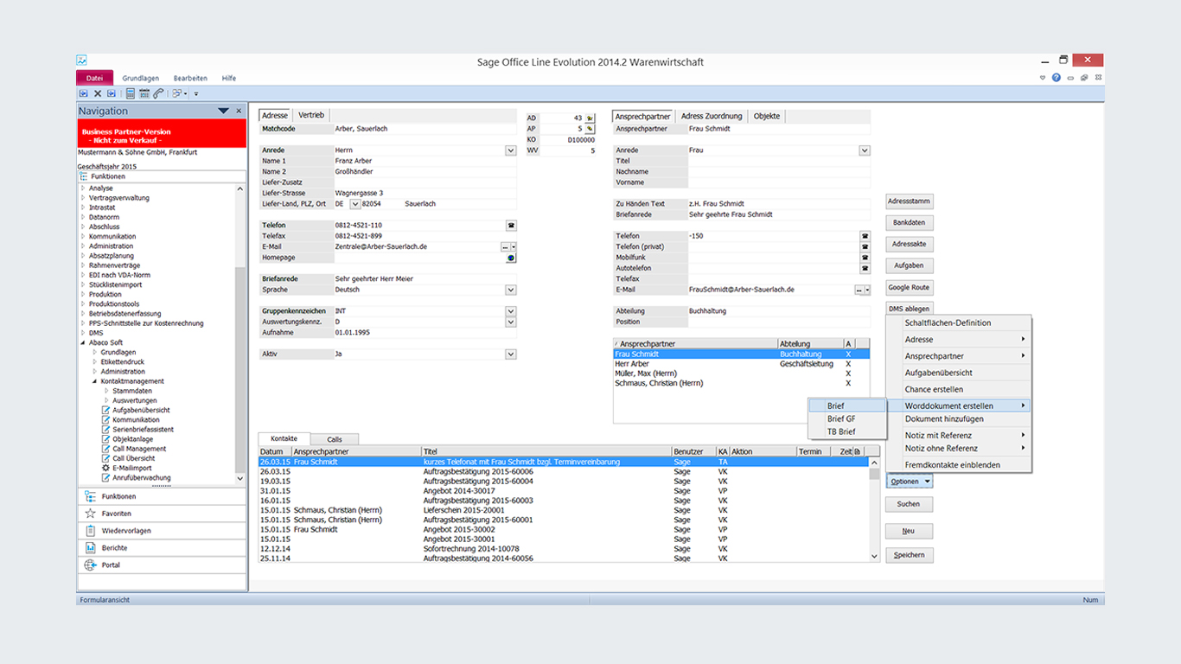Switch to the Objekte tab

pos(766,116)
